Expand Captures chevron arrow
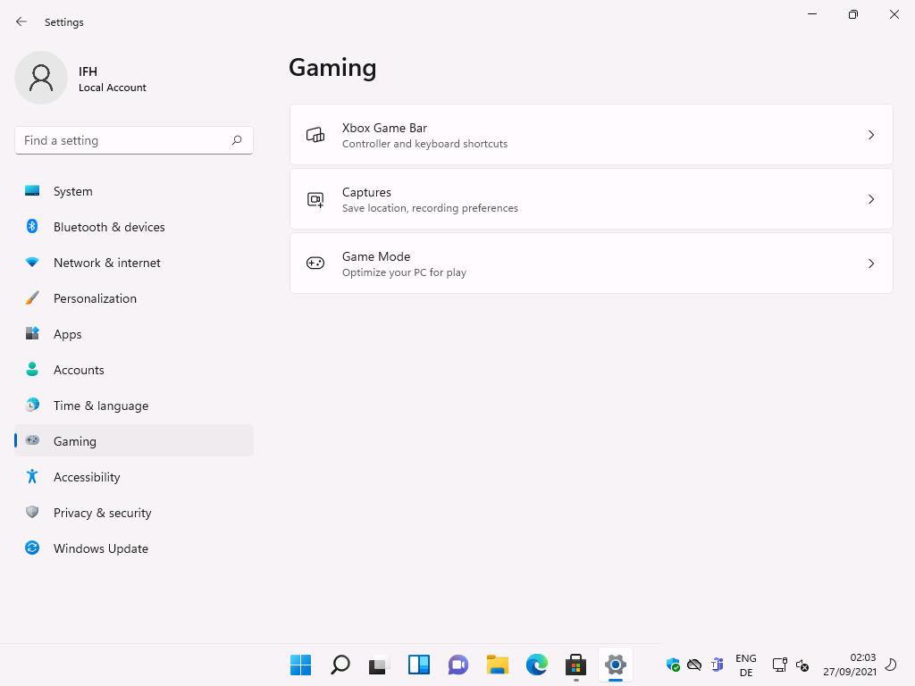This screenshot has height=686, width=915. (x=870, y=199)
